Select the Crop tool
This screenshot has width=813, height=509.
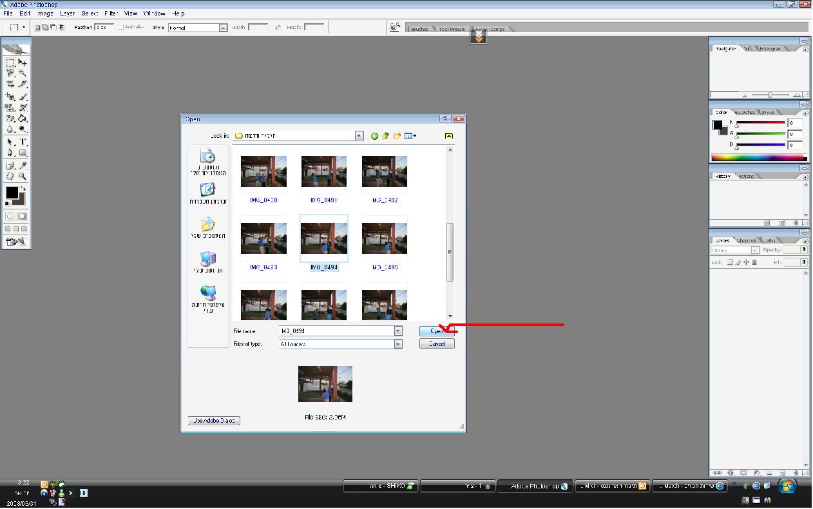coord(11,84)
